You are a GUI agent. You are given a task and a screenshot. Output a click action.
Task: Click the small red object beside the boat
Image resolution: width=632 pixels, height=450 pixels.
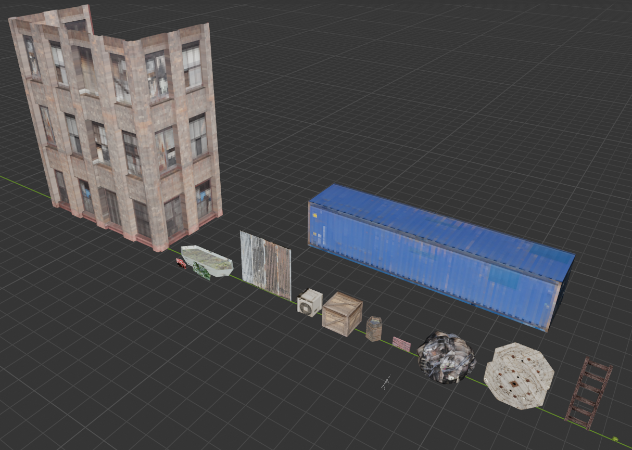pyautogui.click(x=181, y=264)
